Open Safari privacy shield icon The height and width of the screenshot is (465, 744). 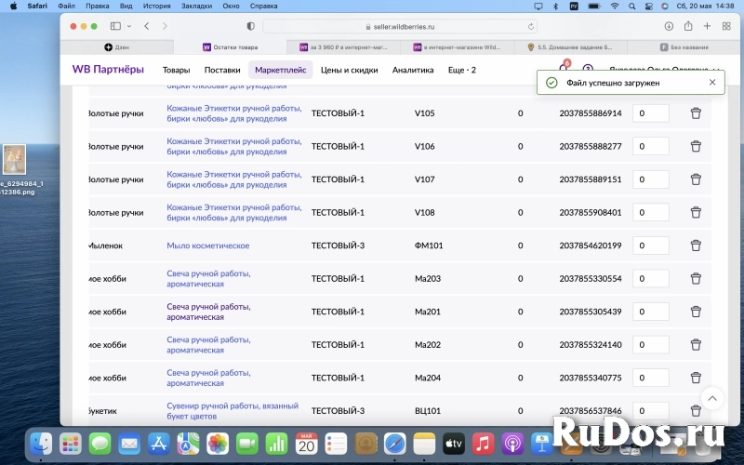coord(250,26)
